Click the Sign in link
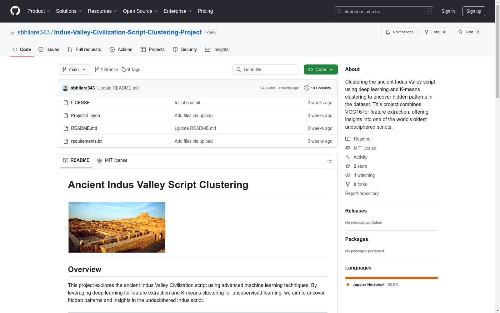This screenshot has height=313, width=500. [448, 11]
